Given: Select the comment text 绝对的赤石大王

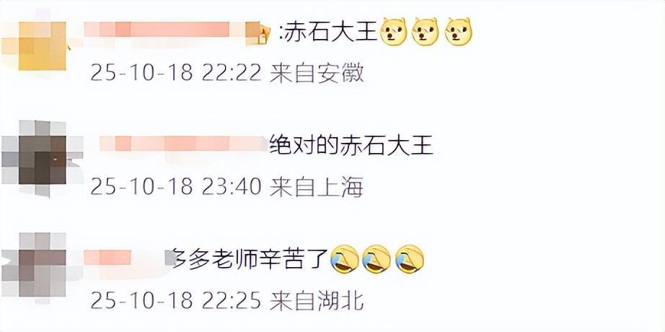Looking at the screenshot, I should pyautogui.click(x=351, y=145).
